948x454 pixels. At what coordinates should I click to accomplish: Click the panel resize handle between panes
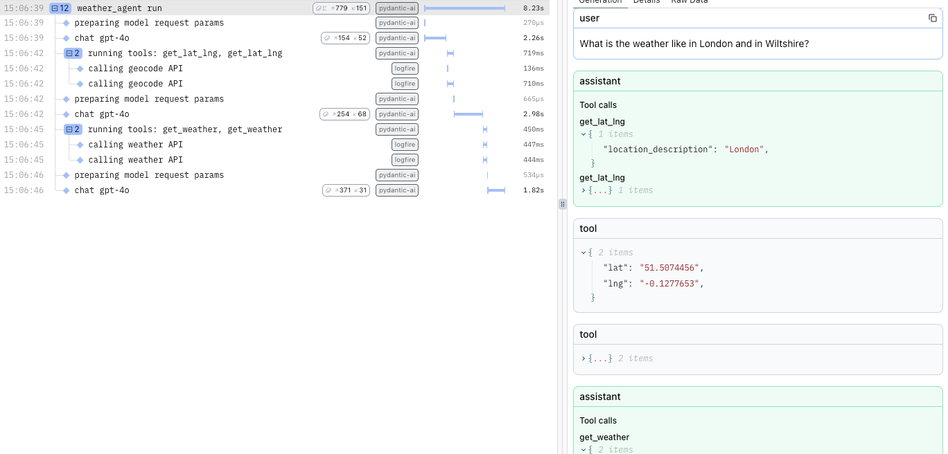point(562,204)
